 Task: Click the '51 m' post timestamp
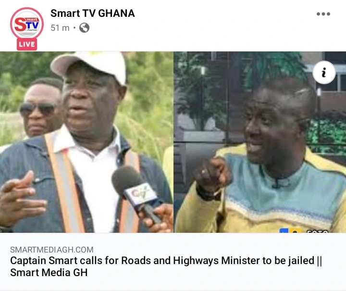coord(60,28)
